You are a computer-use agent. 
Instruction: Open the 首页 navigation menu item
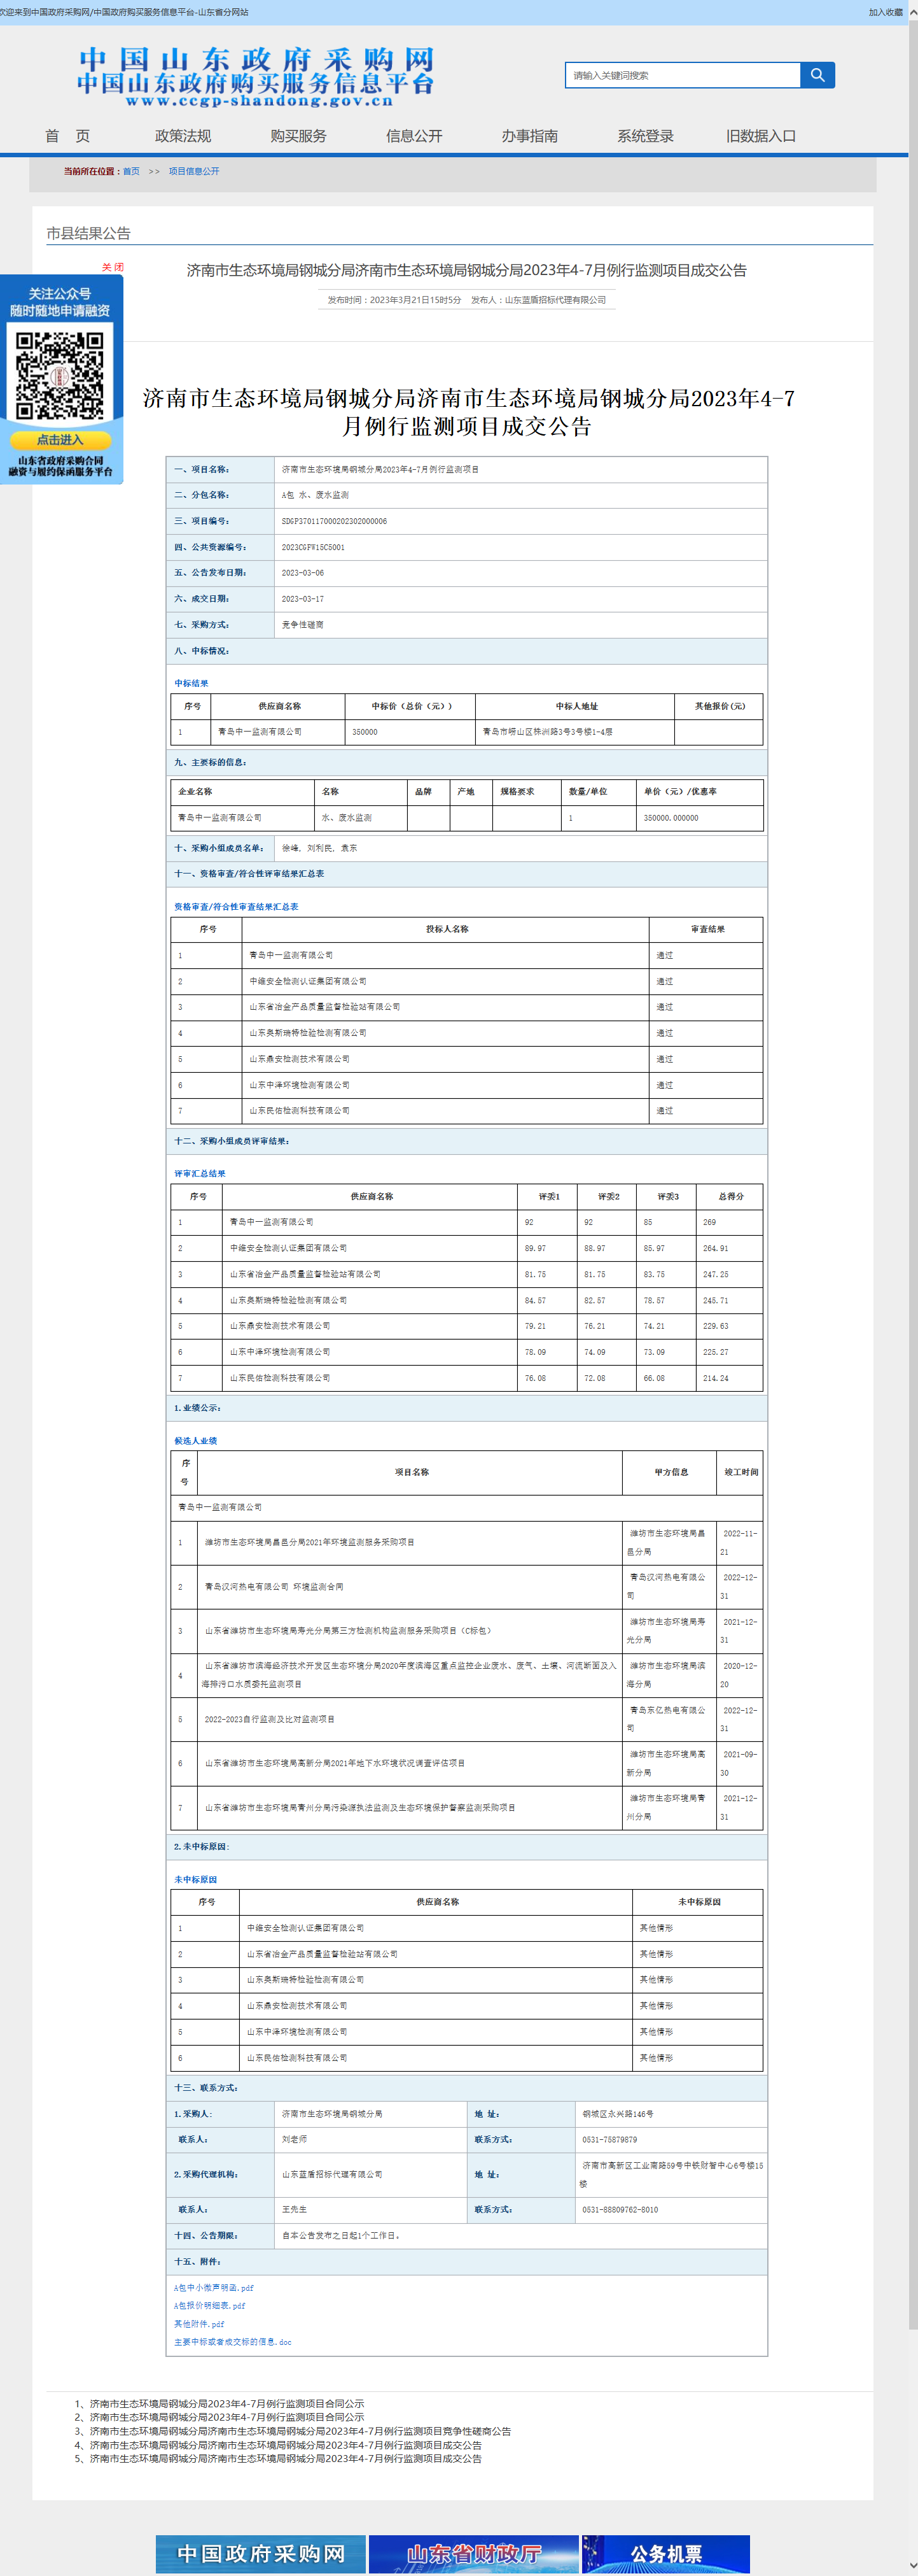click(x=67, y=136)
